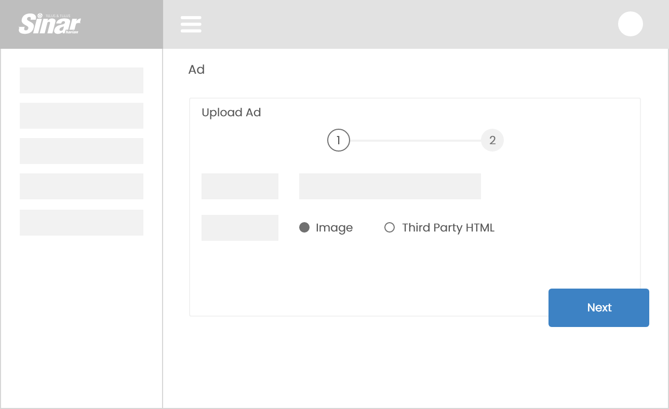Open the hamburger menu
669x409 pixels.
tap(191, 24)
